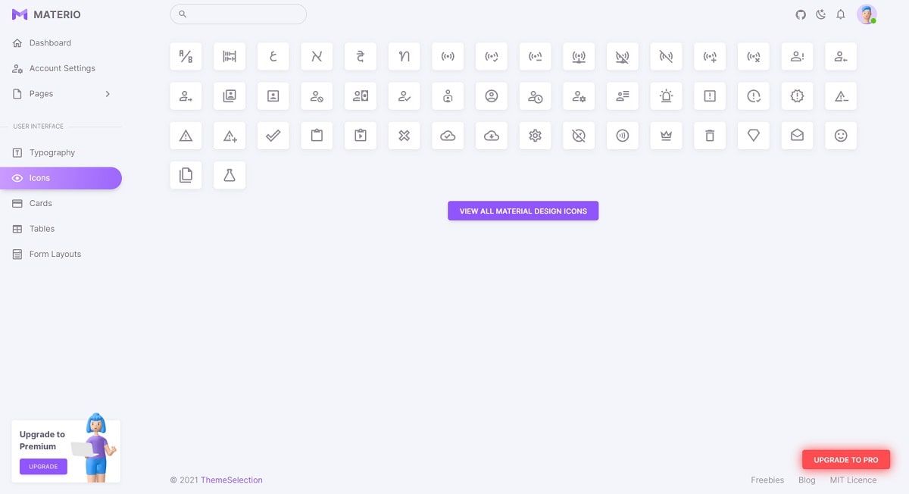The image size is (909, 494).
Task: Click inside the search input field
Action: (x=238, y=14)
